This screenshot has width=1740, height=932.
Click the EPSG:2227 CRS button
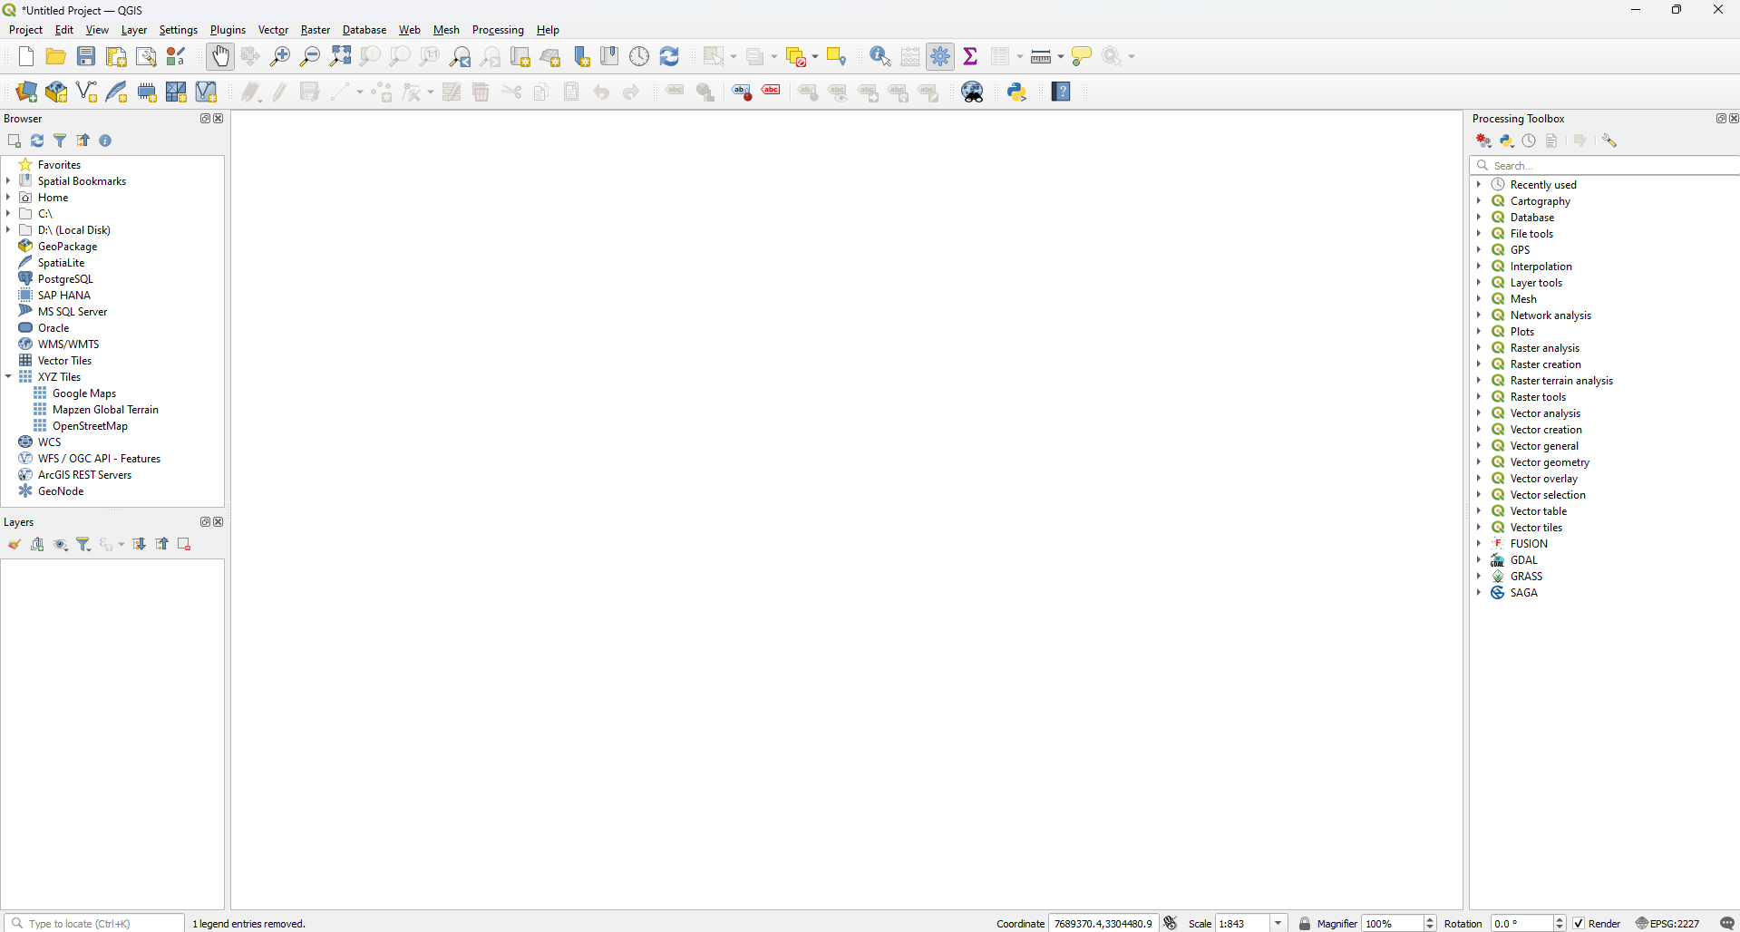(x=1668, y=923)
